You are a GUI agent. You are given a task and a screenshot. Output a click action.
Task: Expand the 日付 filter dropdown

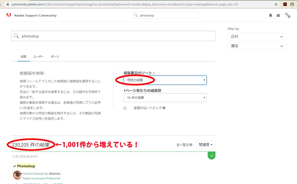coord(257,37)
